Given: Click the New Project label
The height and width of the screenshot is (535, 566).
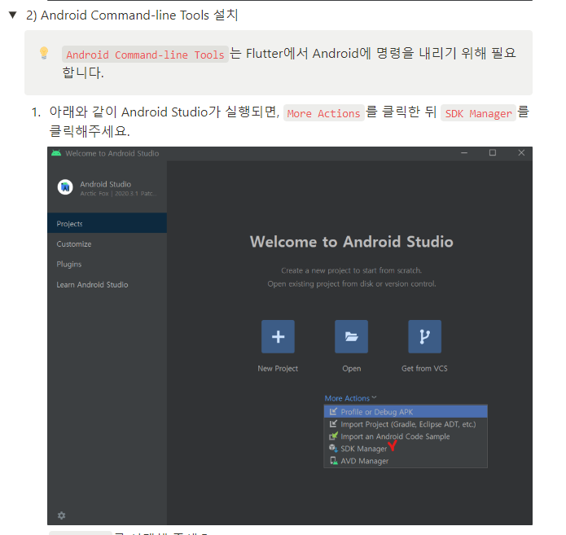Looking at the screenshot, I should [278, 369].
